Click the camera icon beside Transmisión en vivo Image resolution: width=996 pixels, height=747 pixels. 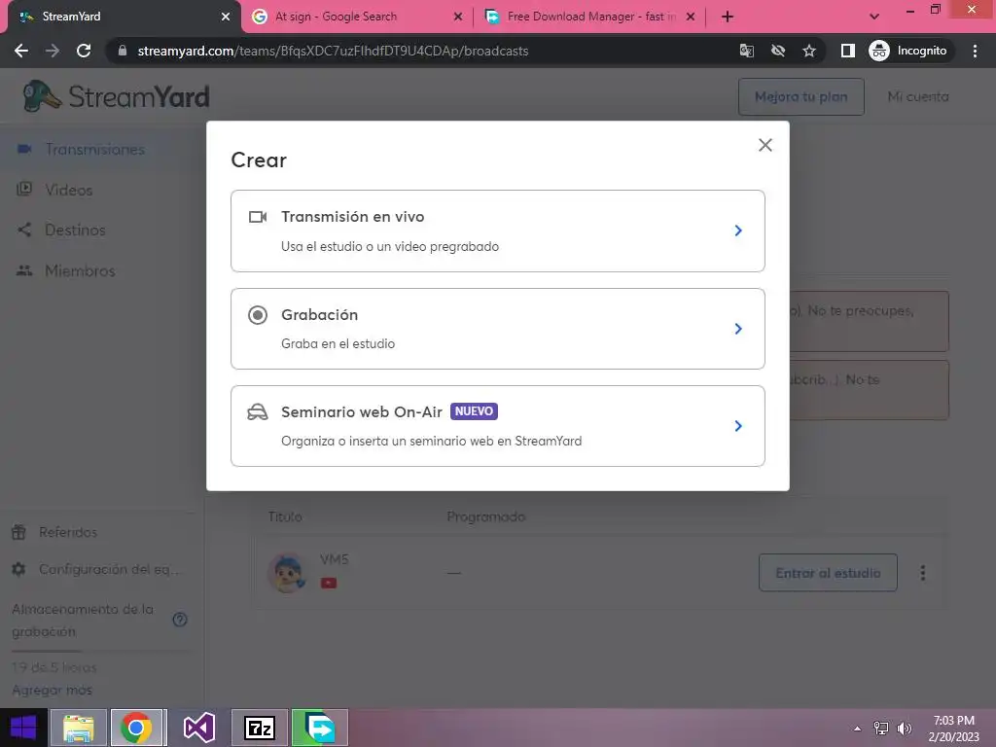pos(257,217)
